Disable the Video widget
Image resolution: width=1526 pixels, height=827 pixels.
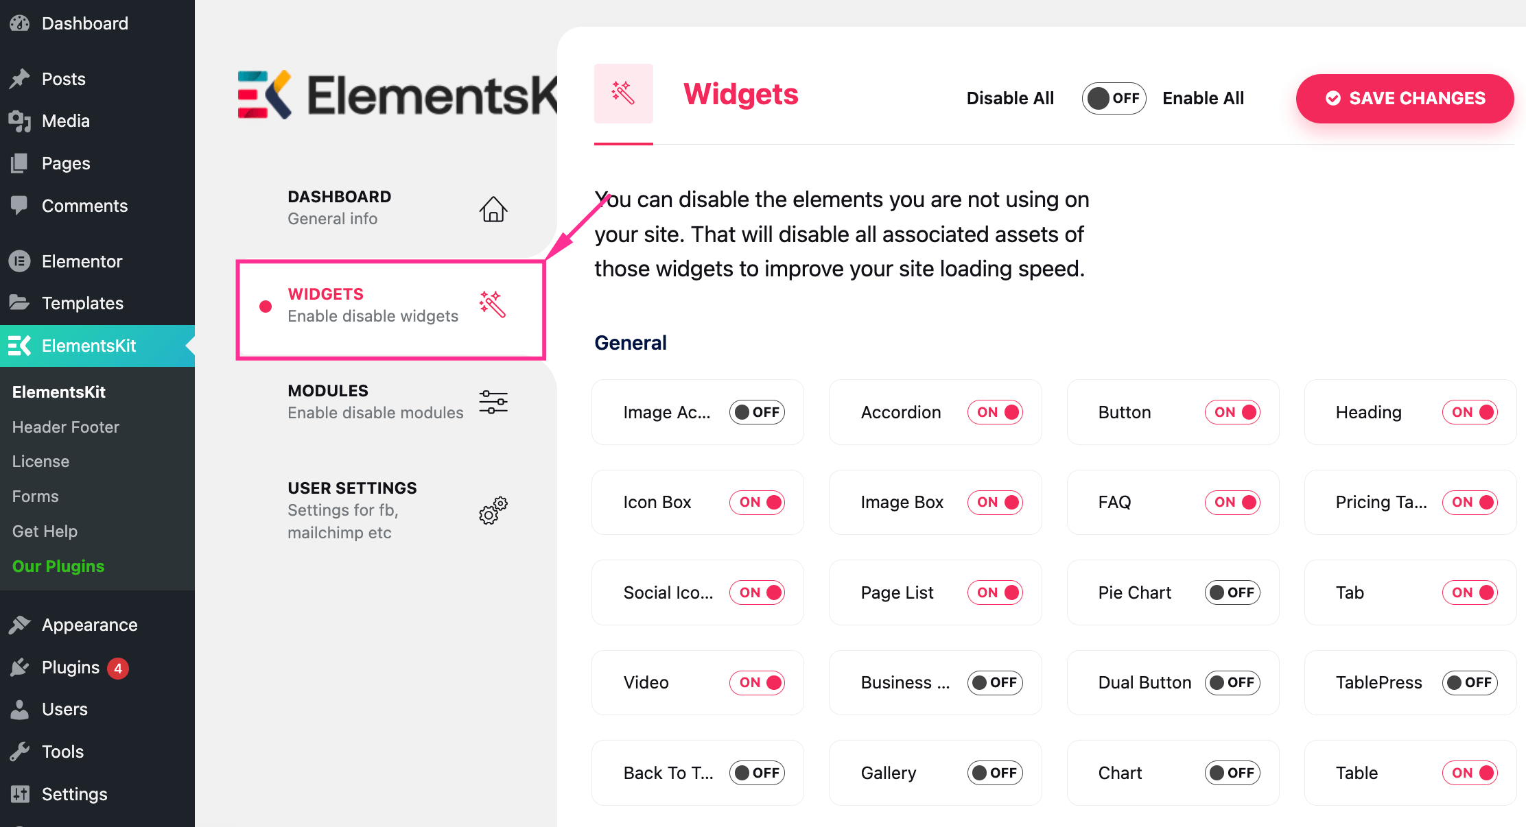click(758, 682)
